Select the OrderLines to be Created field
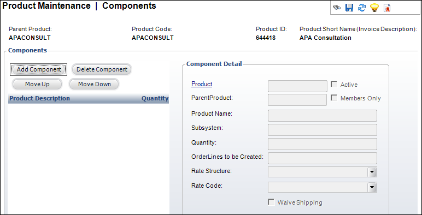Screen dimensions: 422x215 [323, 158]
